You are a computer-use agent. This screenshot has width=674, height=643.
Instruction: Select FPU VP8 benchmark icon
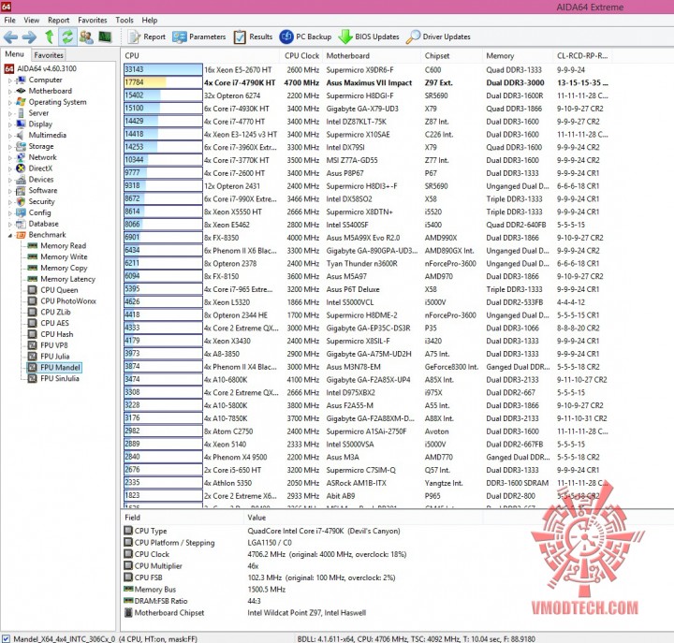tap(32, 345)
